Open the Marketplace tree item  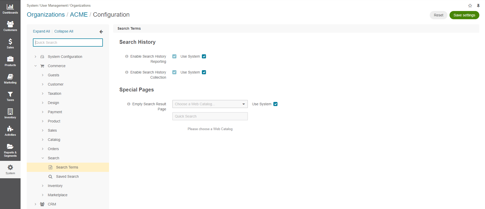coord(58,195)
